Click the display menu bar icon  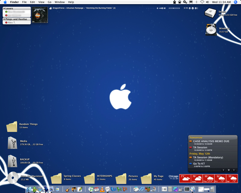(191, 2)
